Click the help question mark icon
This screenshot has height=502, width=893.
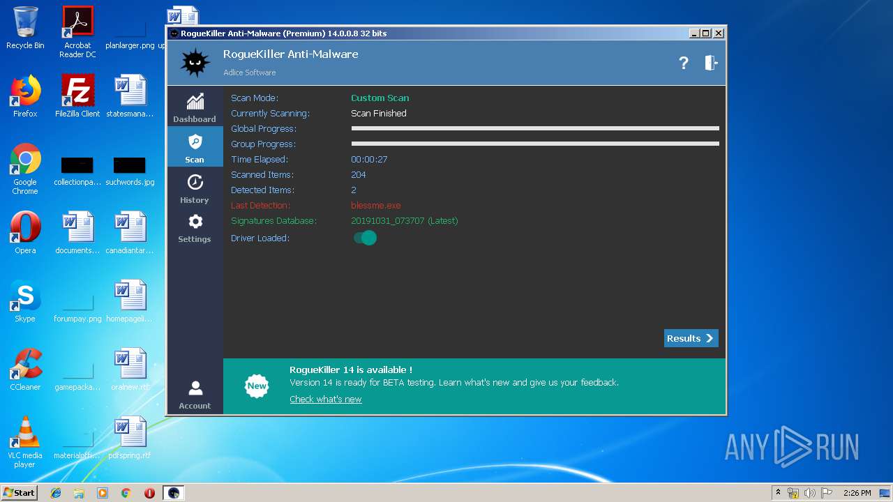pyautogui.click(x=684, y=63)
